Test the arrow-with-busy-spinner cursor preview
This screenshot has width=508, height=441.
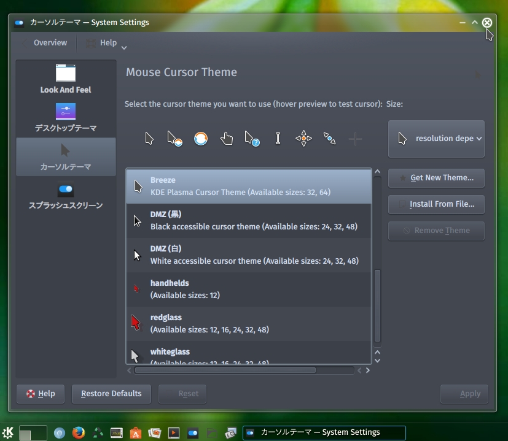174,139
